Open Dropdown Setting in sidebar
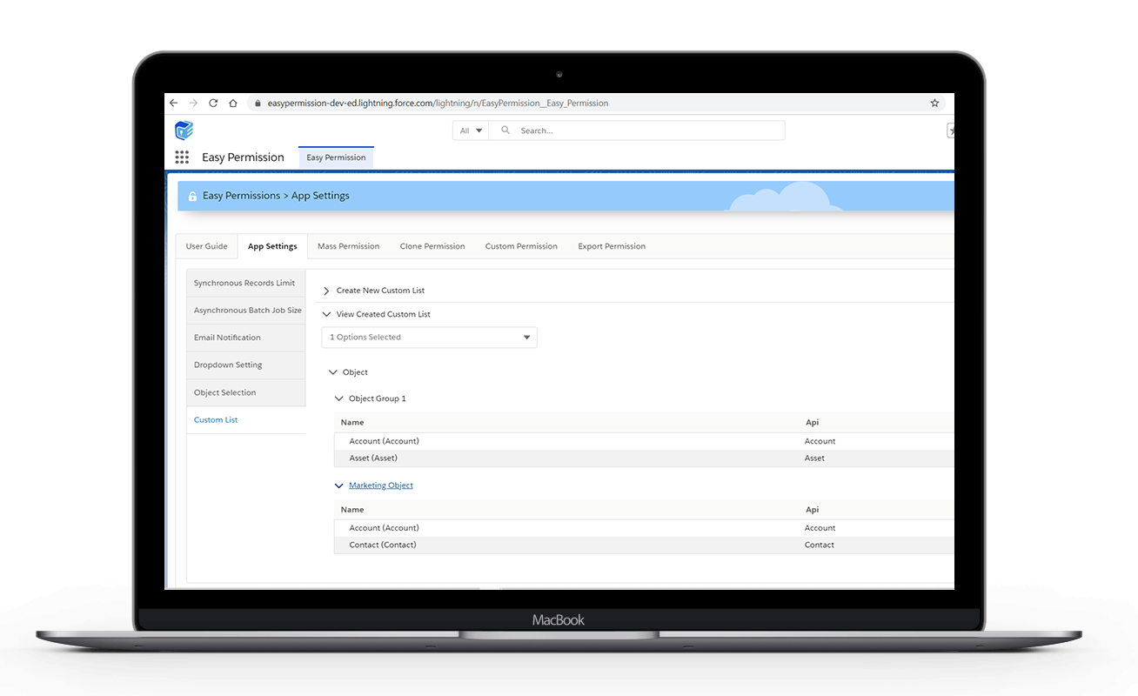Screen dimensions: 1138x696 [x=246, y=365]
